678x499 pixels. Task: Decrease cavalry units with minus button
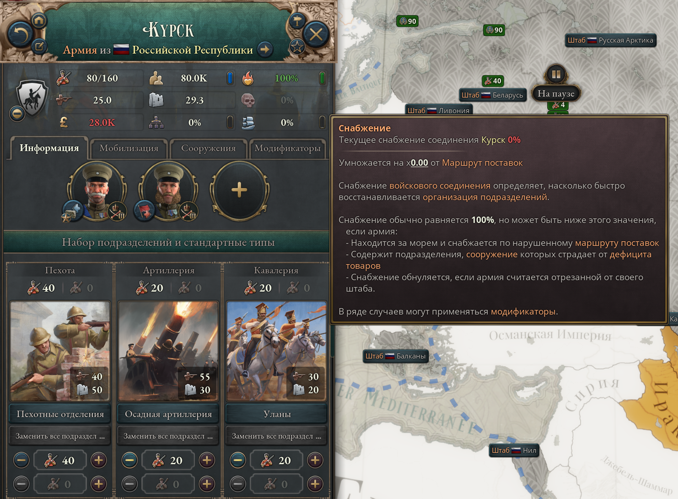(238, 460)
